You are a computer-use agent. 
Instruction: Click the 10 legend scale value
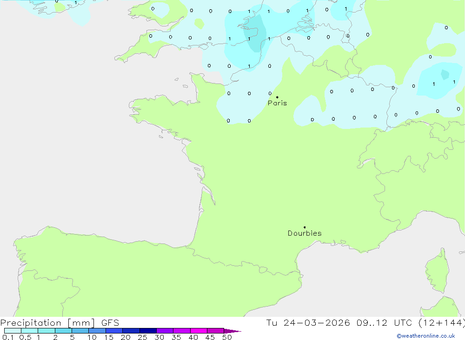(x=92, y=337)
